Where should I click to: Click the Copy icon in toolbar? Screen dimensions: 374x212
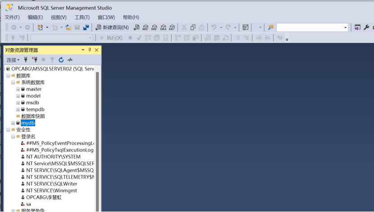(x=193, y=28)
